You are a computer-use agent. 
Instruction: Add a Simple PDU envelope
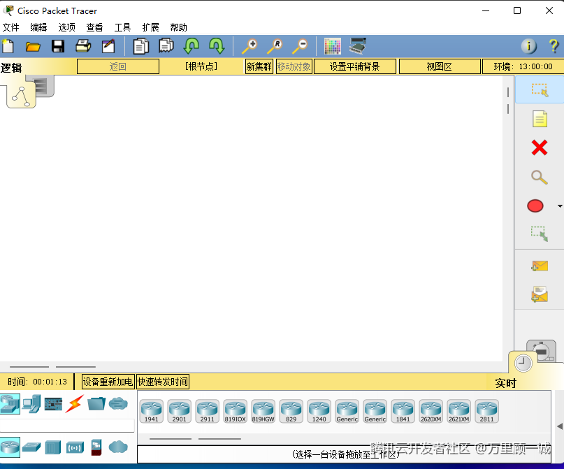tap(540, 266)
